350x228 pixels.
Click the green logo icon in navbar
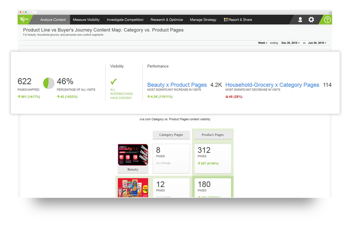tap(24, 19)
